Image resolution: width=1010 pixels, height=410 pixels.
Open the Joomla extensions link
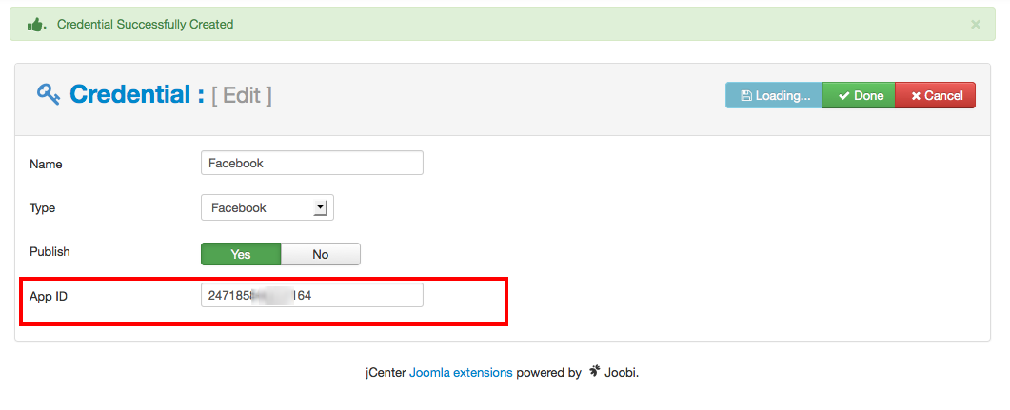click(461, 372)
